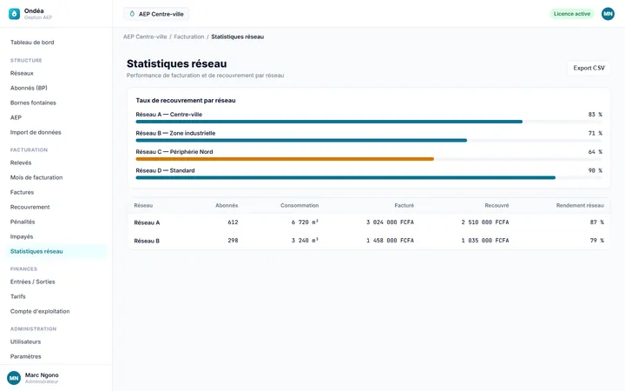This screenshot has width=625, height=391.
Task: Export statistics with Export CSV button
Action: pyautogui.click(x=589, y=68)
